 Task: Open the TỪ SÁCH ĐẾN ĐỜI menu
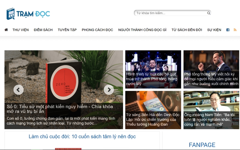click(187, 30)
